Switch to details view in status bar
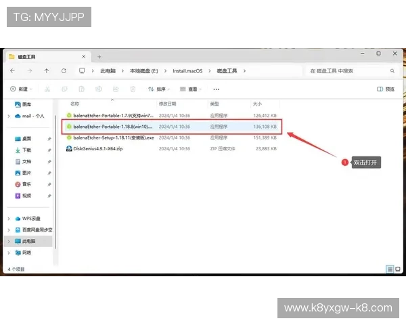Screen dimensions: 406x325 point(390,269)
